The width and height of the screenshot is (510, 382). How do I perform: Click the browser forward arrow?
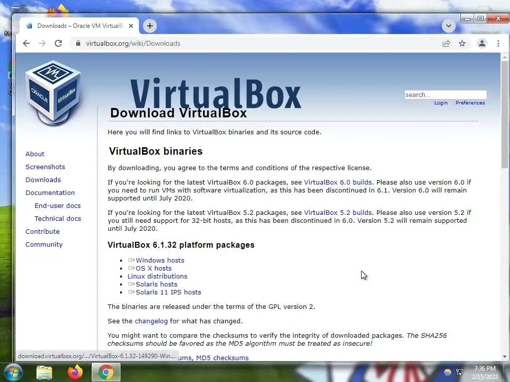pos(42,43)
